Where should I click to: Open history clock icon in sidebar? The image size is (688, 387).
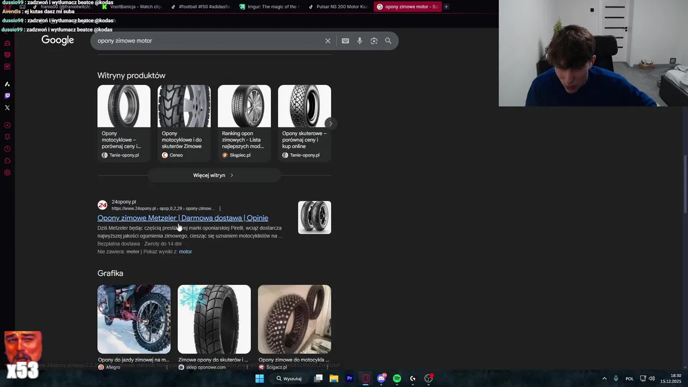pos(7,149)
